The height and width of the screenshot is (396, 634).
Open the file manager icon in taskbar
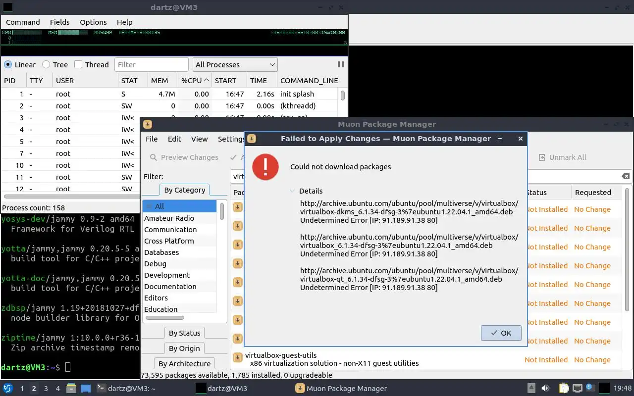[71, 389]
